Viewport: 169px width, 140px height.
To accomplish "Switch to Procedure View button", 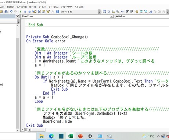I will [x=22, y=130].
